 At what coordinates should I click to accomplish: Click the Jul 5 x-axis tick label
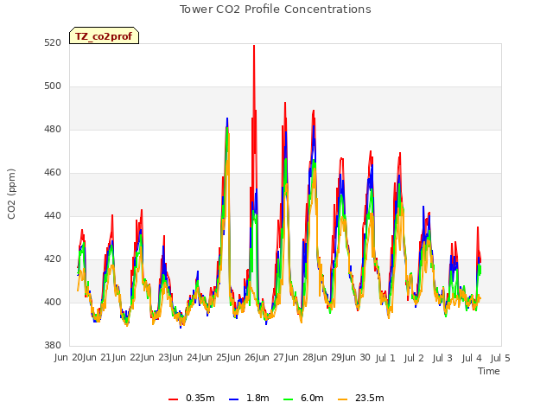tap(500, 358)
